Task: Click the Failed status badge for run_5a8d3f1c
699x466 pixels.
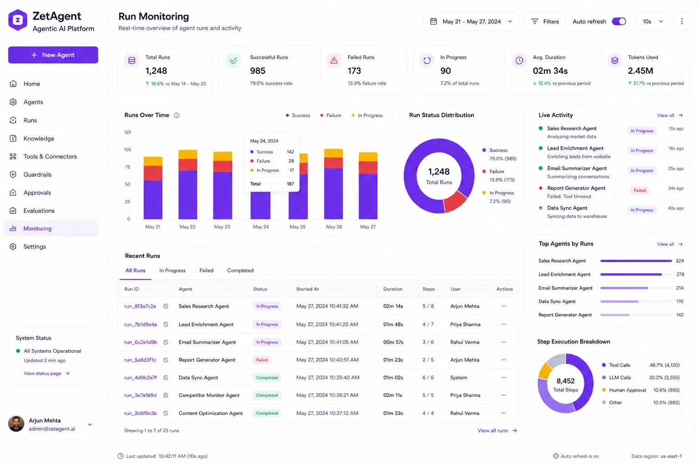Action: (262, 360)
